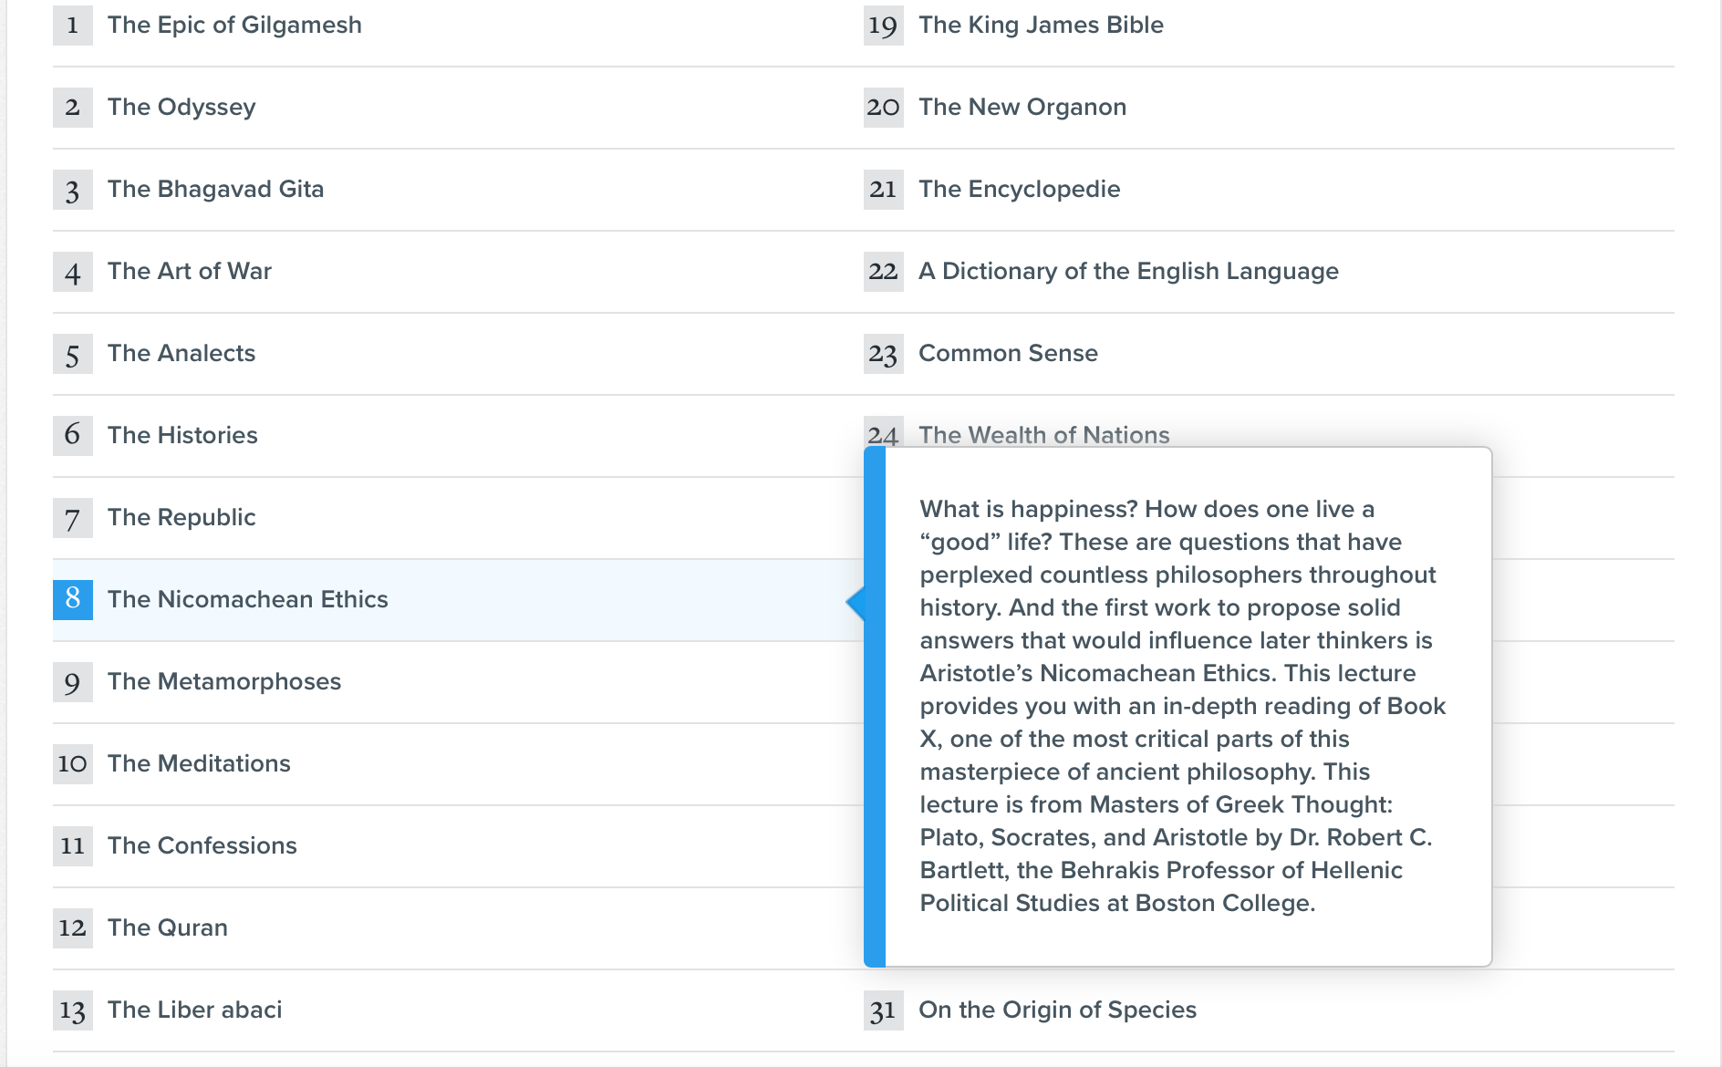
Task: Click the number 13 badge
Action: (x=72, y=1010)
